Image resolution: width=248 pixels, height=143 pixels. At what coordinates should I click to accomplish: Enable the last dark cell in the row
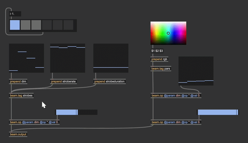68,25
